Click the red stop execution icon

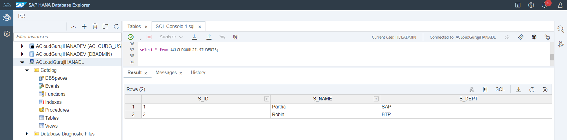pos(149,37)
